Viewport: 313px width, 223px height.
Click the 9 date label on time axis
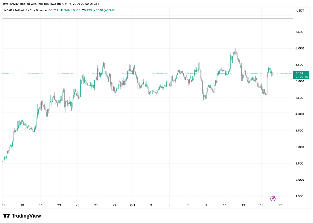(206, 205)
